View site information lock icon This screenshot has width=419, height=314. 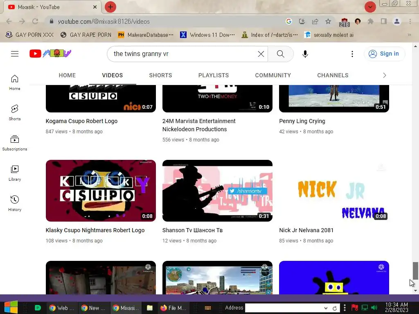(x=52, y=21)
